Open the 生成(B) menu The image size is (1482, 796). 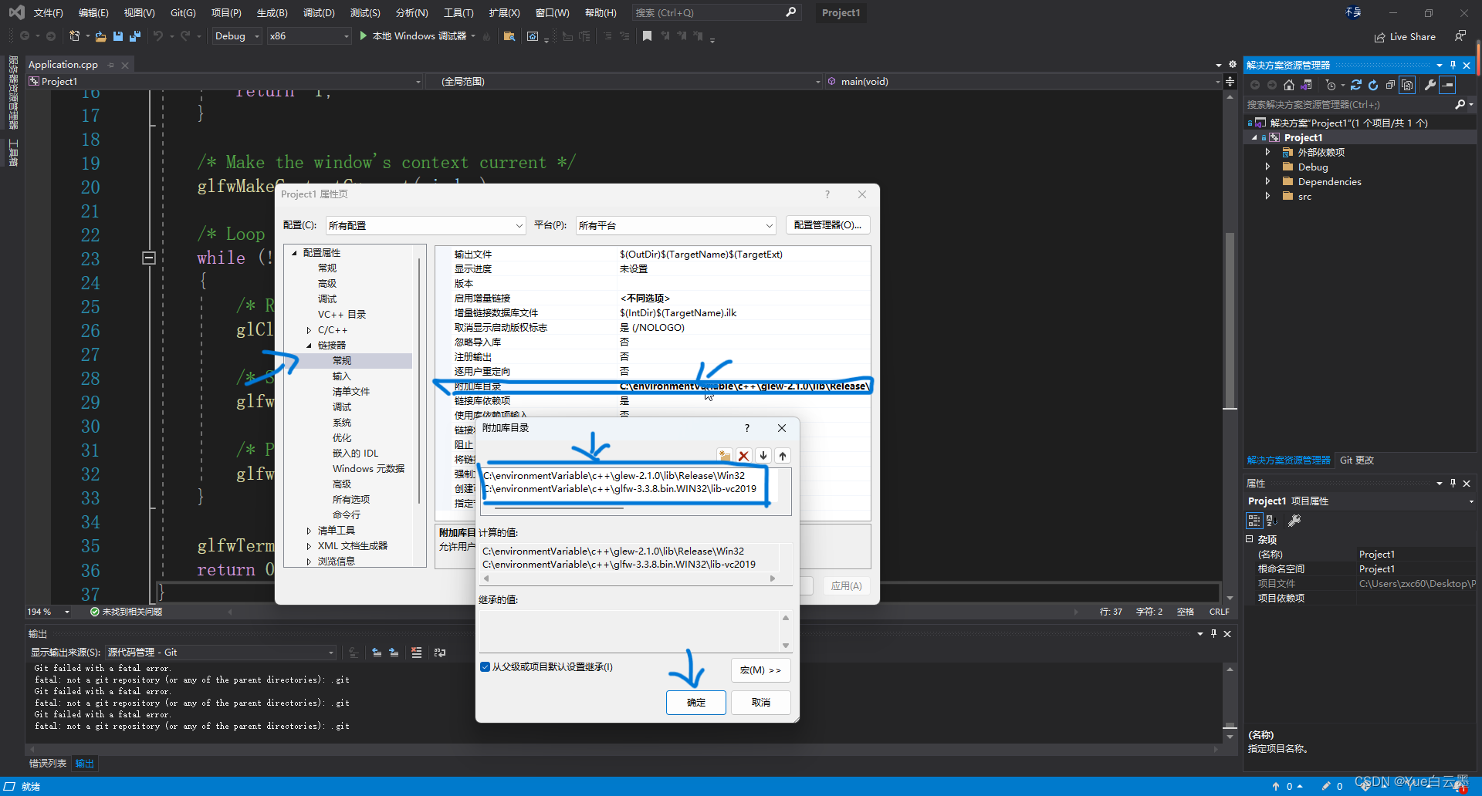tap(272, 13)
